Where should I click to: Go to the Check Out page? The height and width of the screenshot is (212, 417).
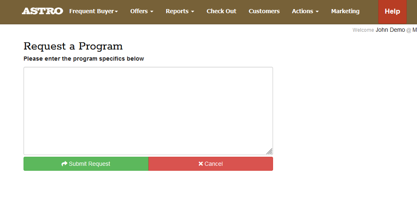click(221, 11)
